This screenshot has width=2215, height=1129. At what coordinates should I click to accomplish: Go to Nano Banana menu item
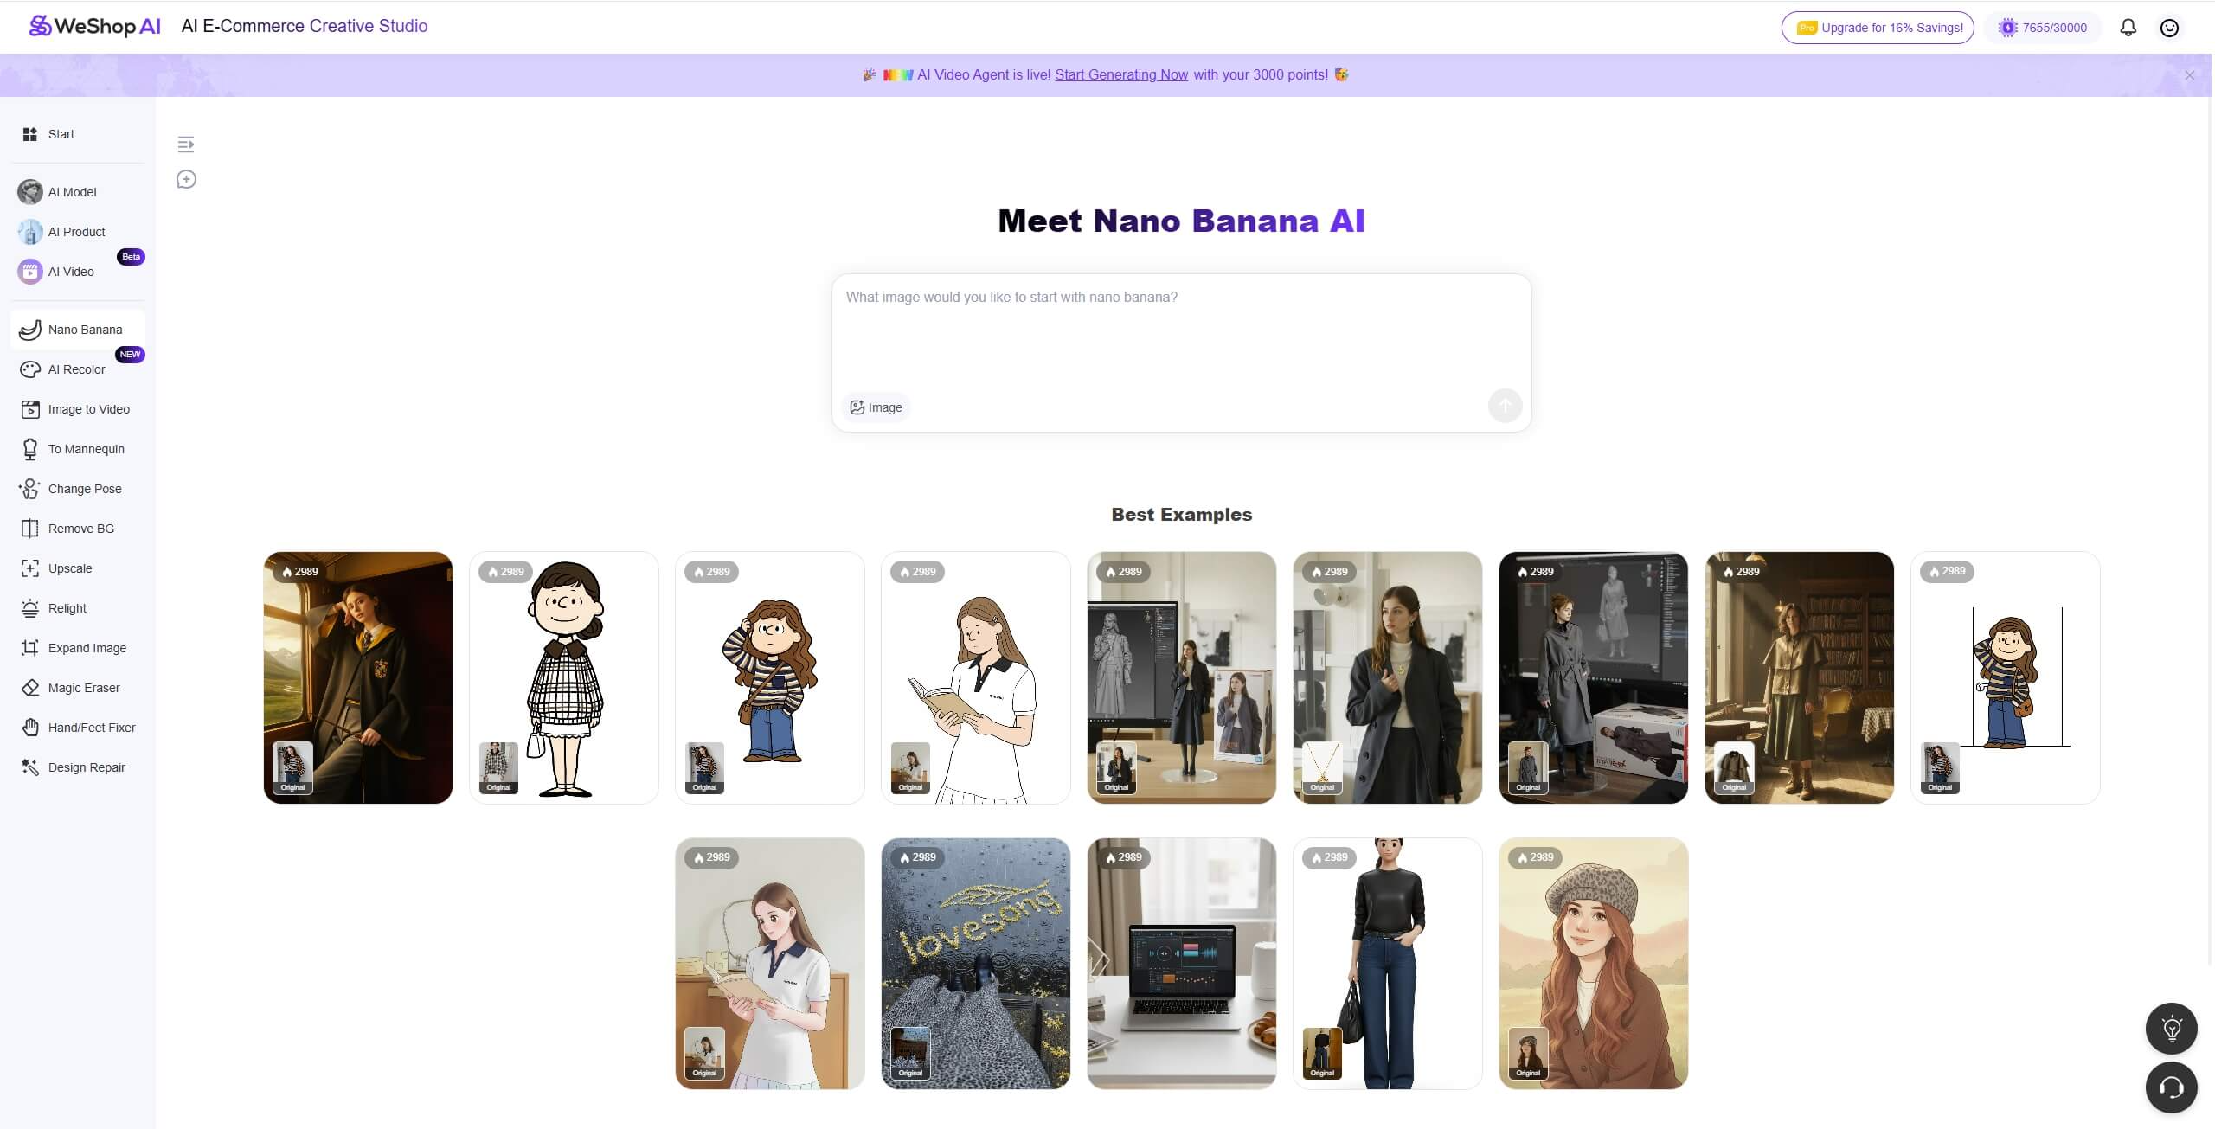pyautogui.click(x=84, y=330)
